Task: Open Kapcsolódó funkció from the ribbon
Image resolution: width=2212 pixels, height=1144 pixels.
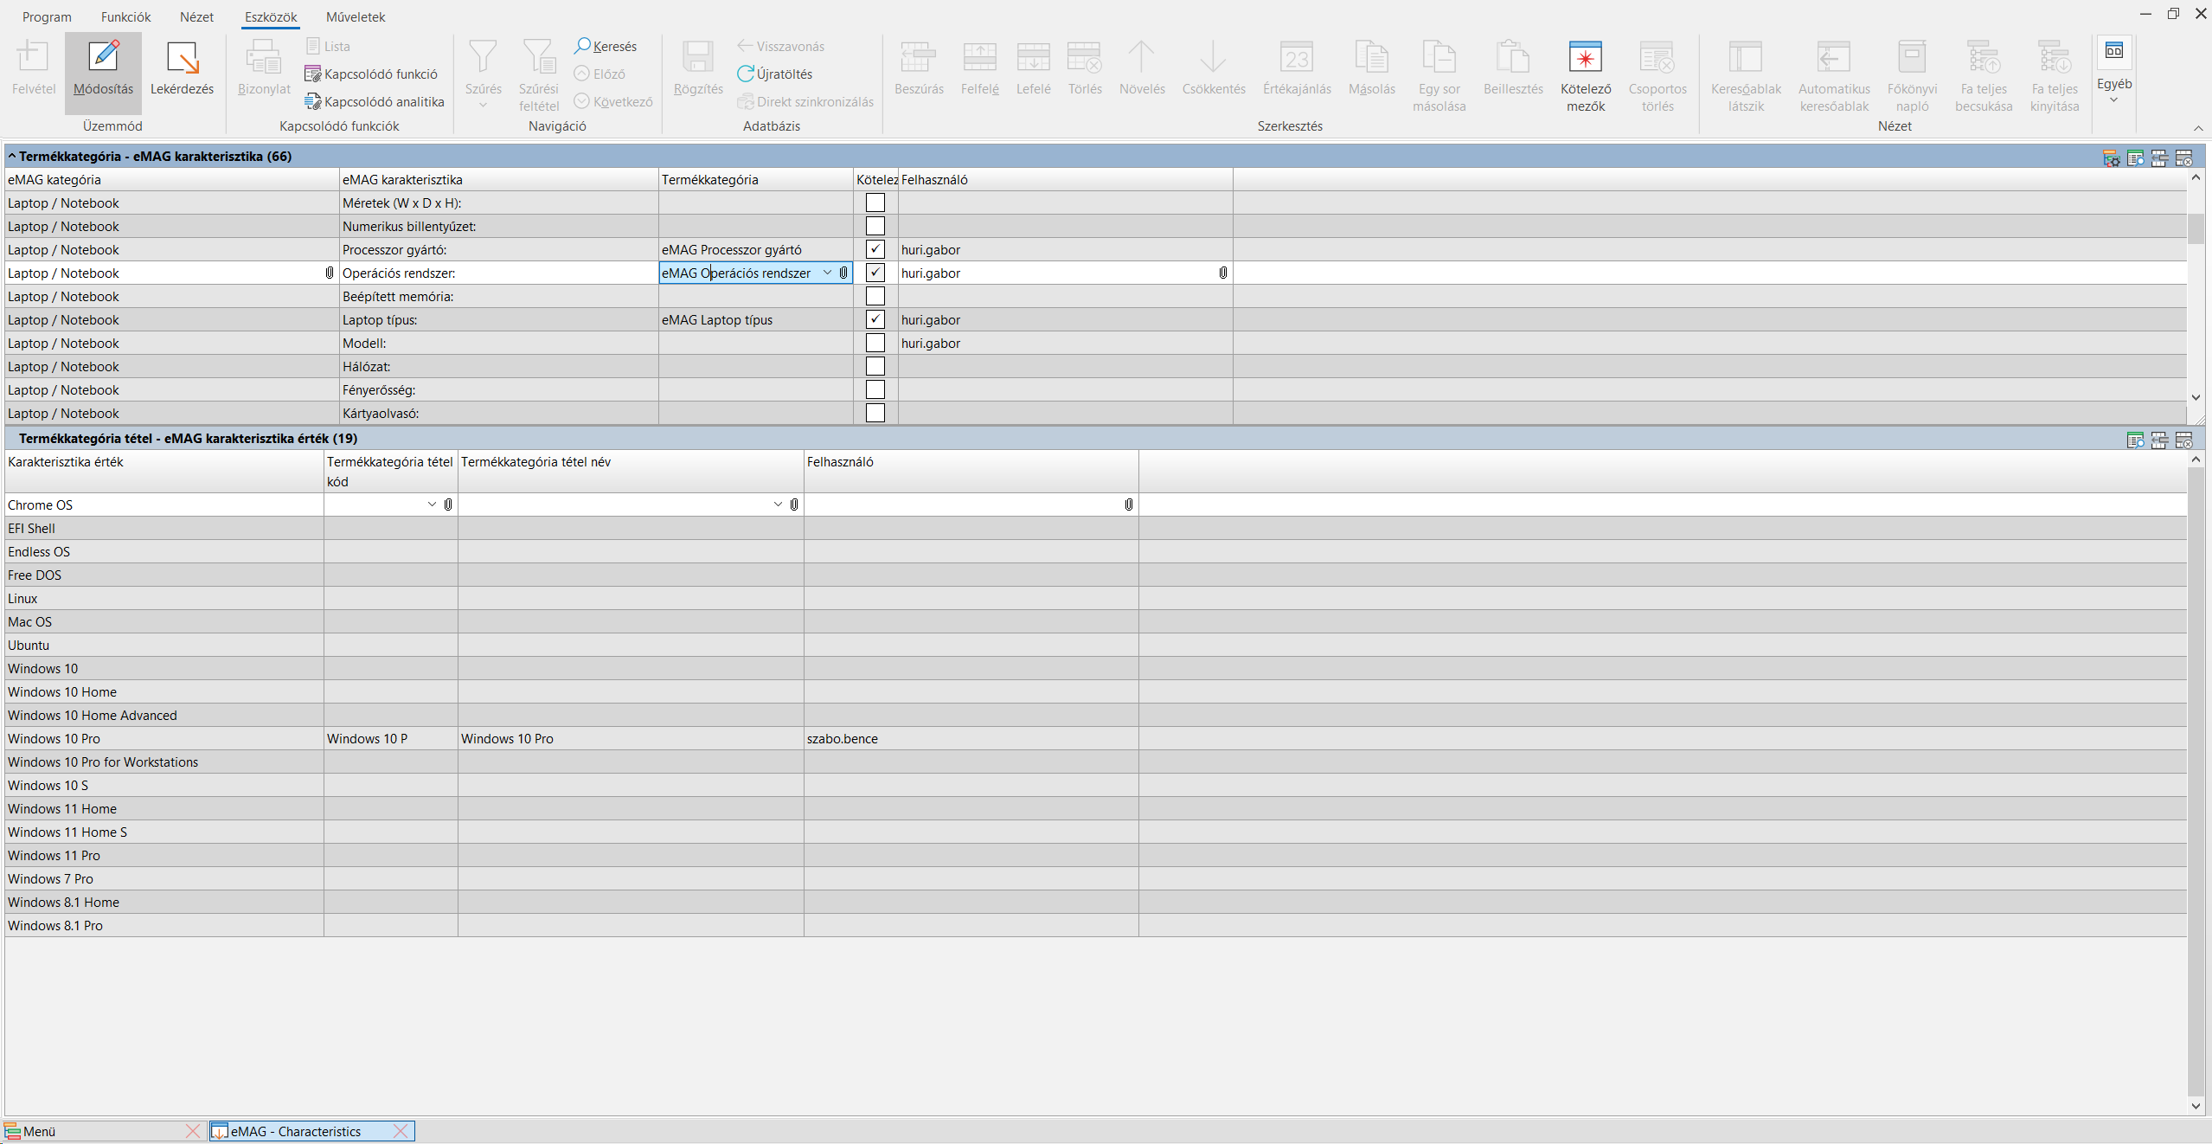Action: pos(372,74)
